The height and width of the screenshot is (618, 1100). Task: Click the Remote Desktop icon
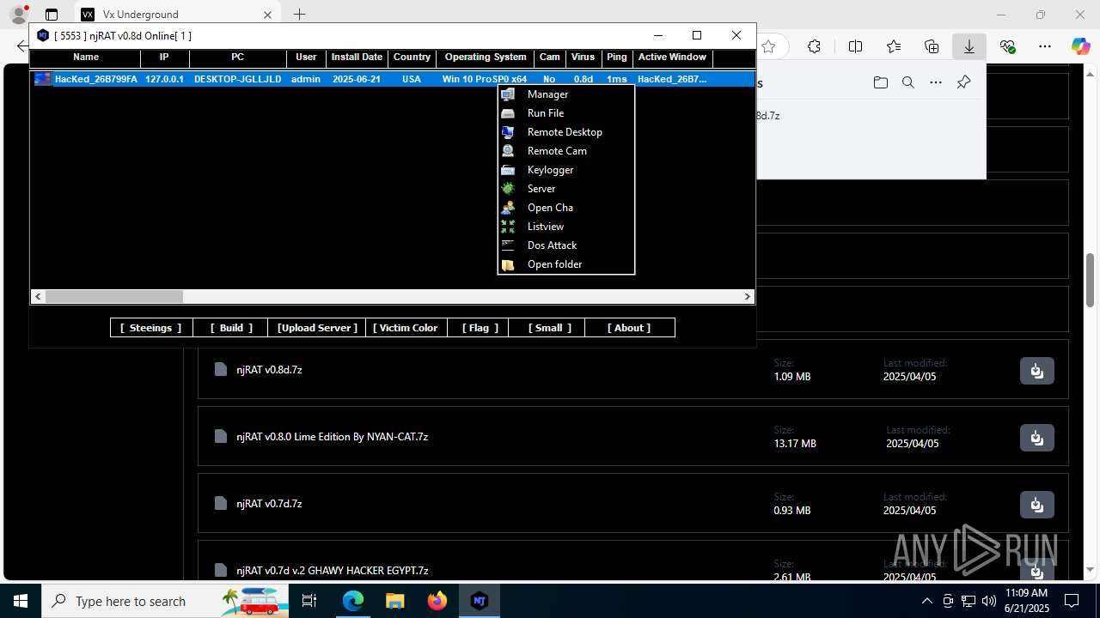pos(508,132)
